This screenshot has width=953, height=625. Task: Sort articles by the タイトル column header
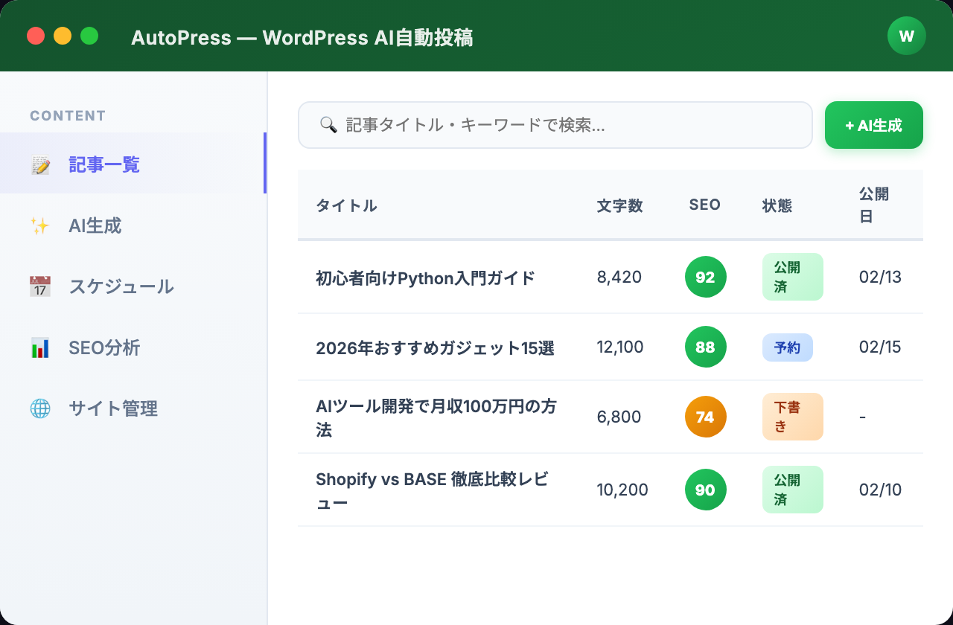pos(346,206)
